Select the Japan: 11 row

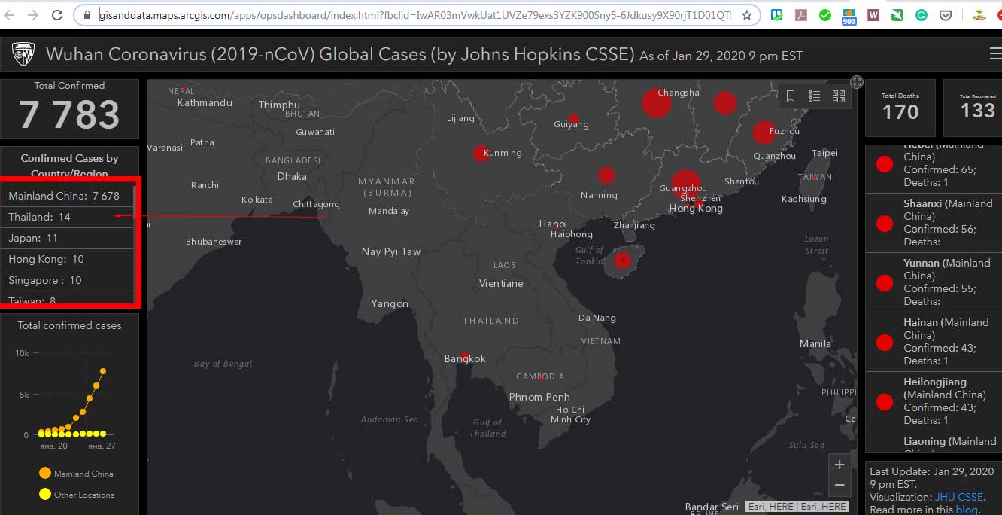[68, 238]
